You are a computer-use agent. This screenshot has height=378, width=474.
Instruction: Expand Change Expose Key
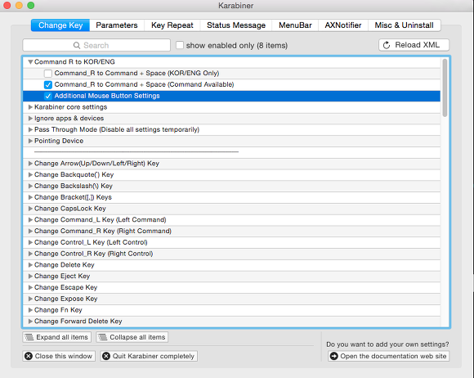pos(30,299)
